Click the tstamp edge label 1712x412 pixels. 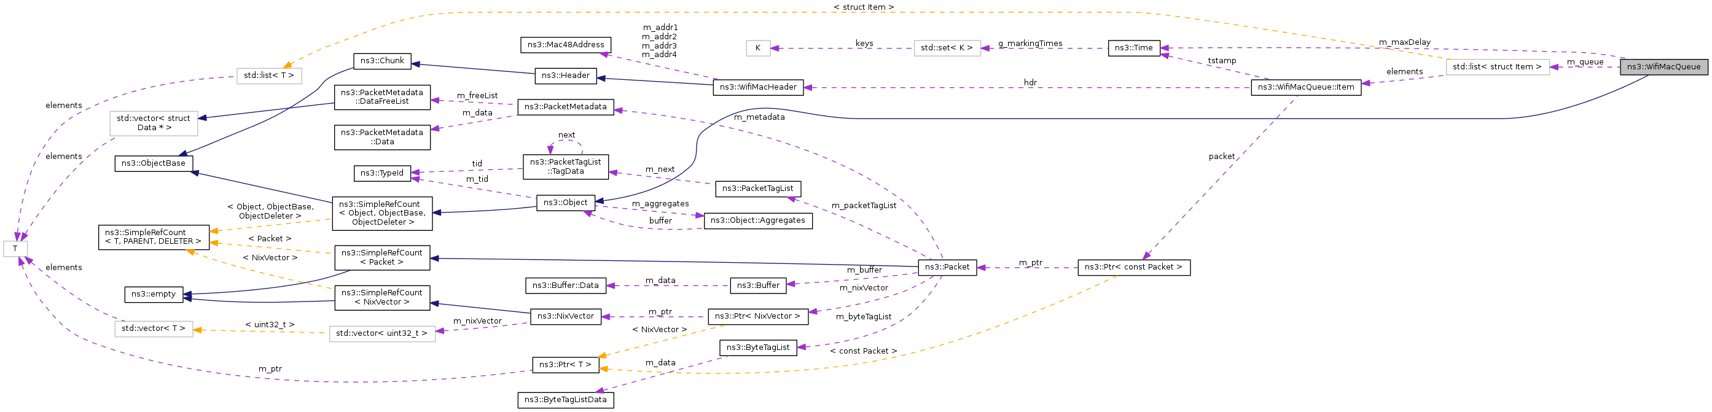coord(1222,61)
